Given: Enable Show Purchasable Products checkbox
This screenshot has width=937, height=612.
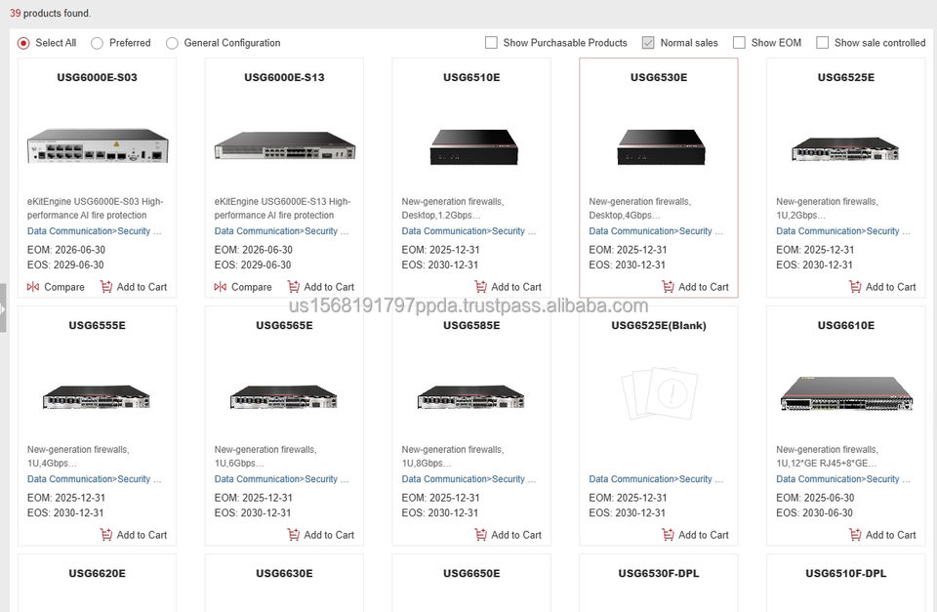Looking at the screenshot, I should [491, 43].
